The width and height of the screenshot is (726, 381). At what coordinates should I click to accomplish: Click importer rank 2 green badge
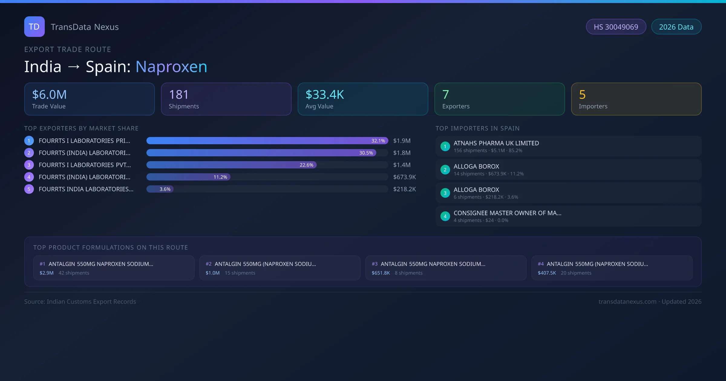point(445,170)
